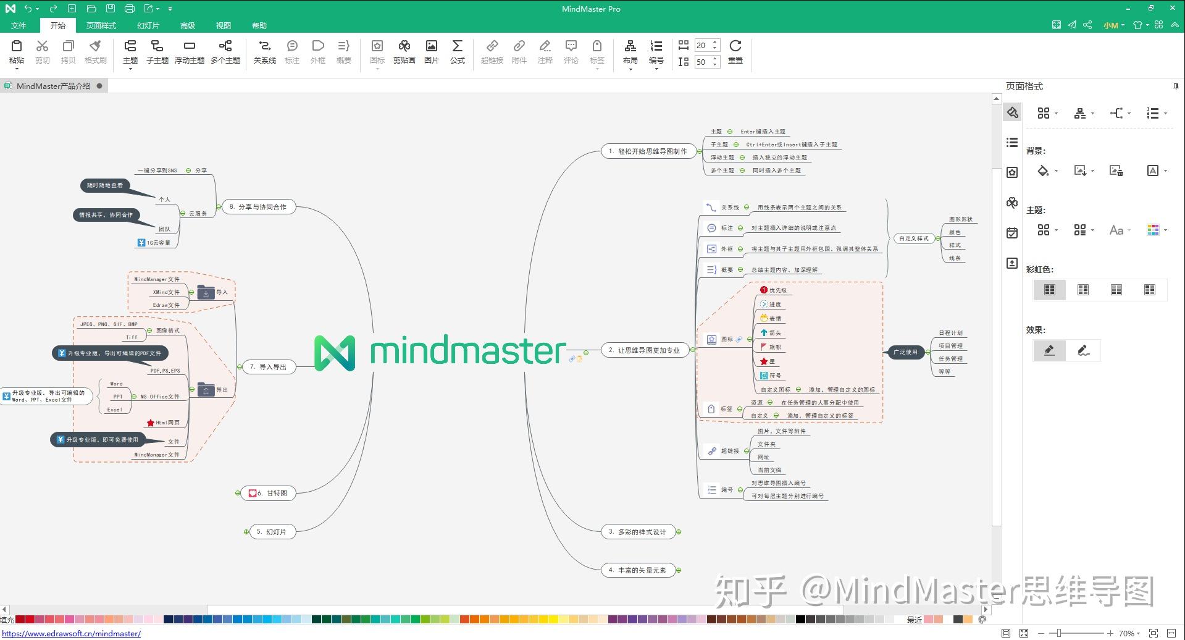Select the 8. 分享与协同合作 topic
The height and width of the screenshot is (640, 1185).
click(x=258, y=207)
